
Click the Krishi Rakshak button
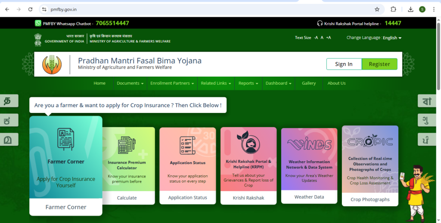(248, 198)
